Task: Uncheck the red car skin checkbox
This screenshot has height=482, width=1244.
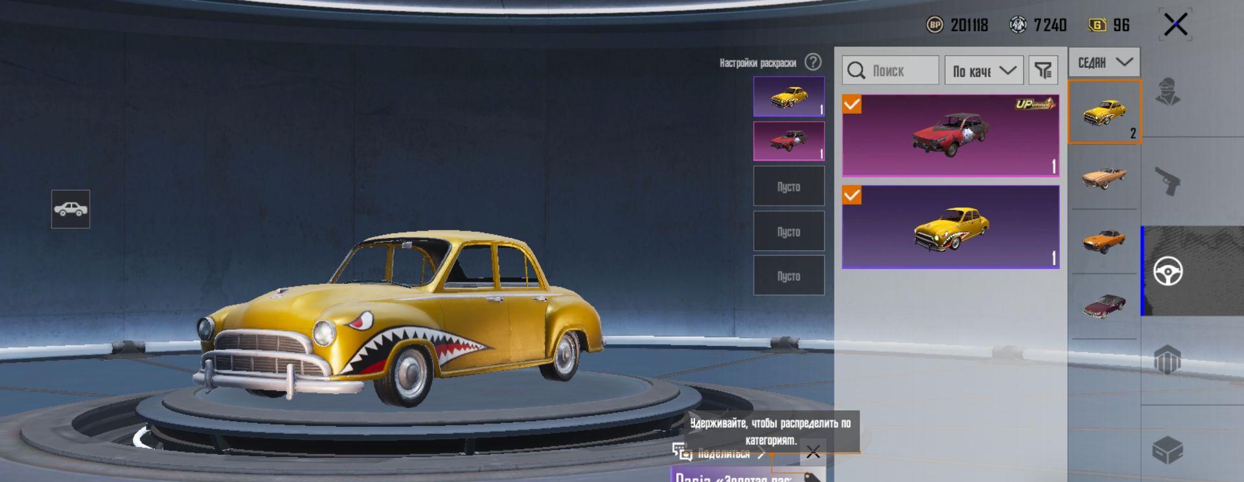Action: (852, 104)
